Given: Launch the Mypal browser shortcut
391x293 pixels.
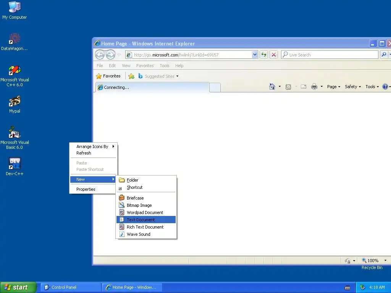Looking at the screenshot, I should click(15, 105).
